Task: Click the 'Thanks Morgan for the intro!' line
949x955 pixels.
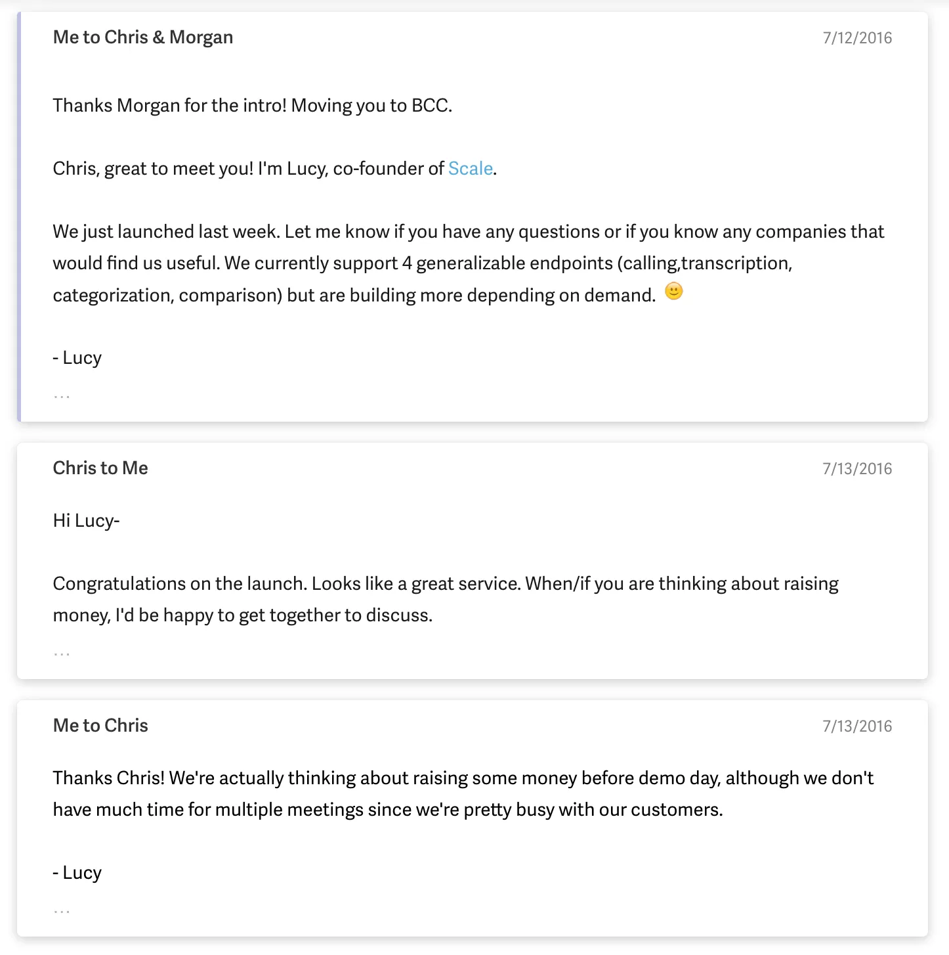Action: coord(252,106)
